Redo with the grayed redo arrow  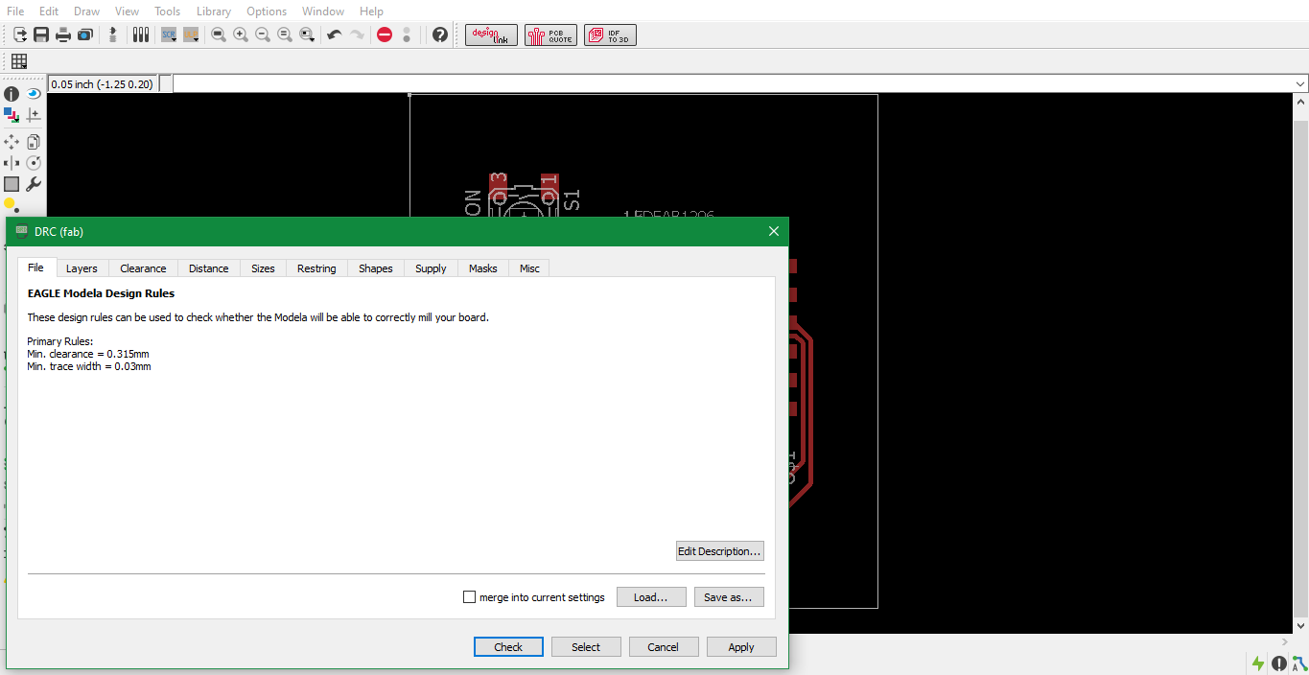click(x=357, y=35)
